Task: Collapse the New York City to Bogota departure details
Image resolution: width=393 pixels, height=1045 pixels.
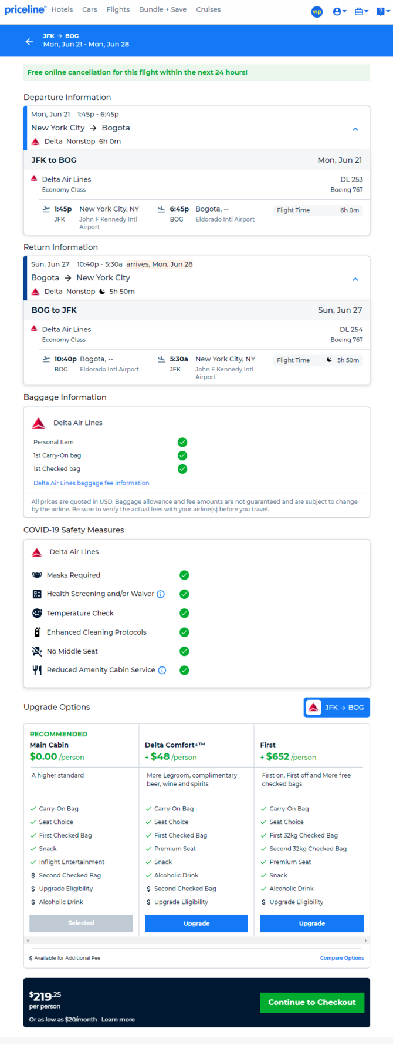Action: click(x=355, y=129)
